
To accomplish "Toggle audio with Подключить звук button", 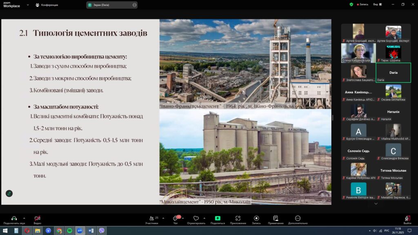I will point(14,219).
